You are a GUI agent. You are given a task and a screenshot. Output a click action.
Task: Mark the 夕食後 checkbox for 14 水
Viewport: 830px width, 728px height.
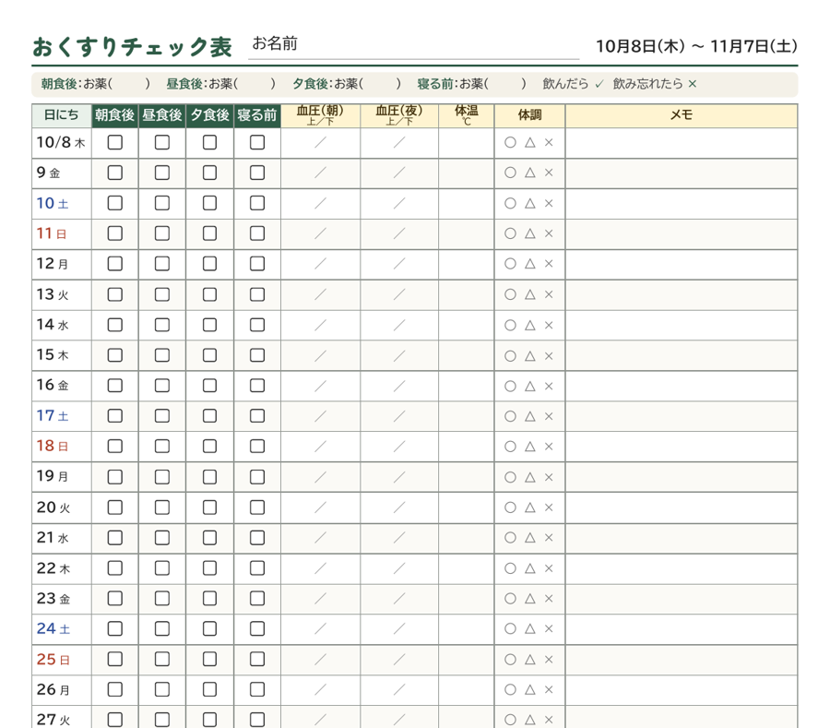click(x=209, y=325)
